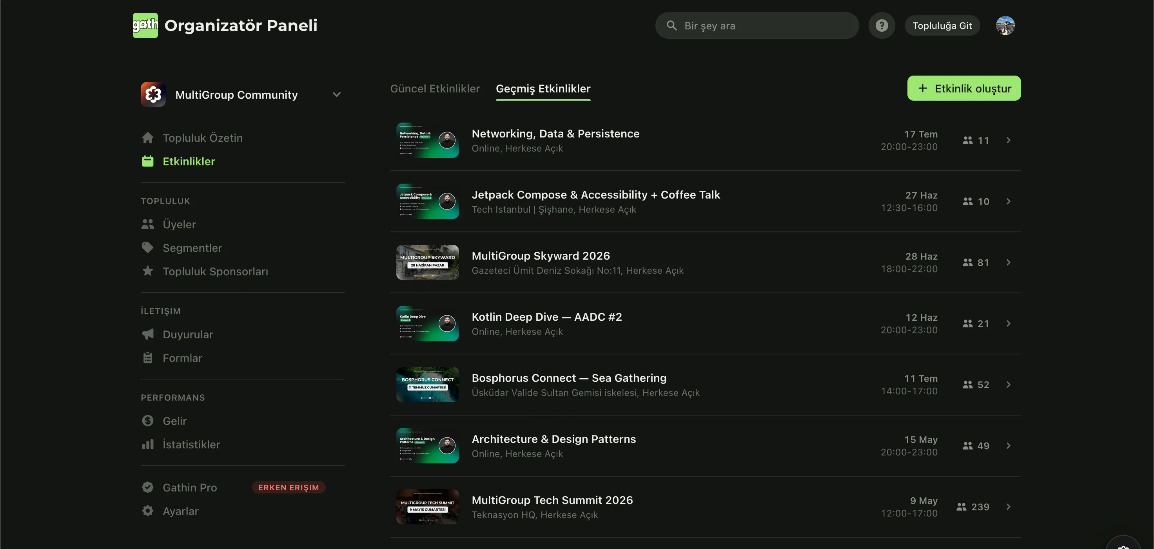Click the Topluluğa Git button
The width and height of the screenshot is (1154, 549).
942,25
